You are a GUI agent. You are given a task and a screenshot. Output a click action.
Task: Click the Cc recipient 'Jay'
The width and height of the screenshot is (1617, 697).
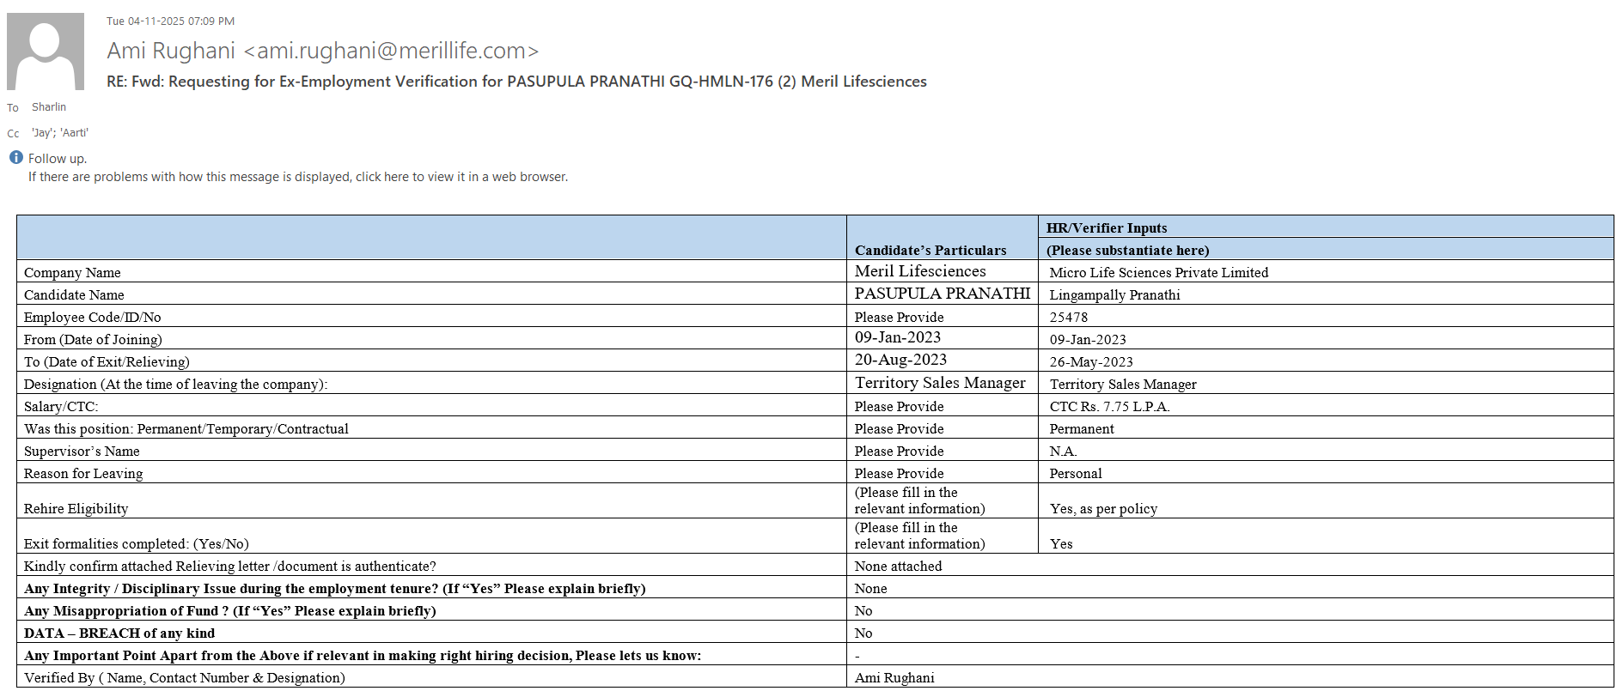(x=42, y=133)
